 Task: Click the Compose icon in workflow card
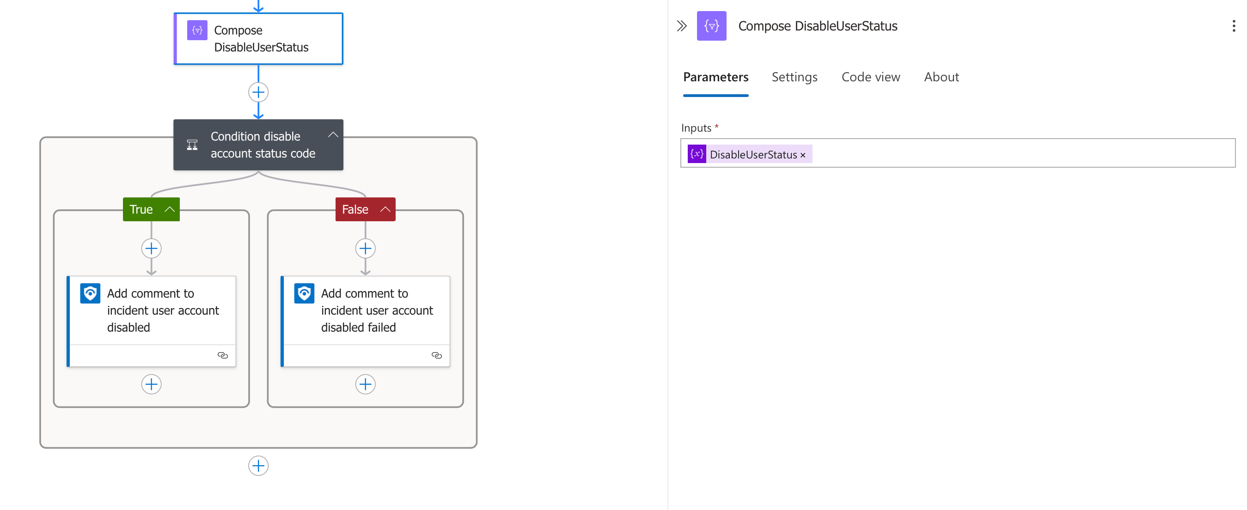pos(197,30)
